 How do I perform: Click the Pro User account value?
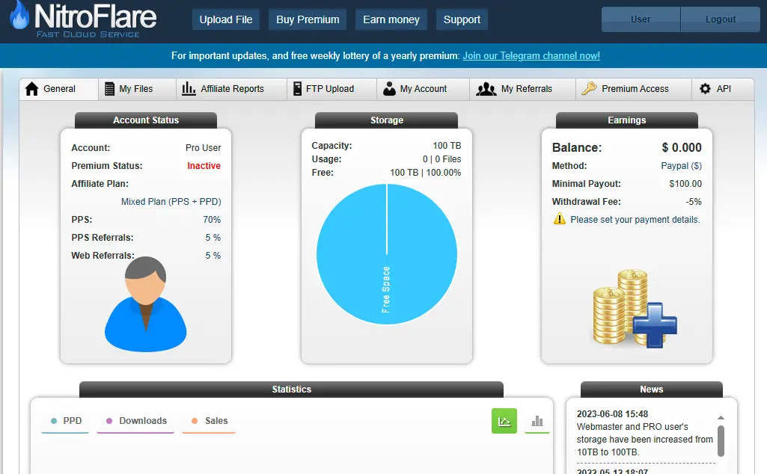tap(203, 147)
